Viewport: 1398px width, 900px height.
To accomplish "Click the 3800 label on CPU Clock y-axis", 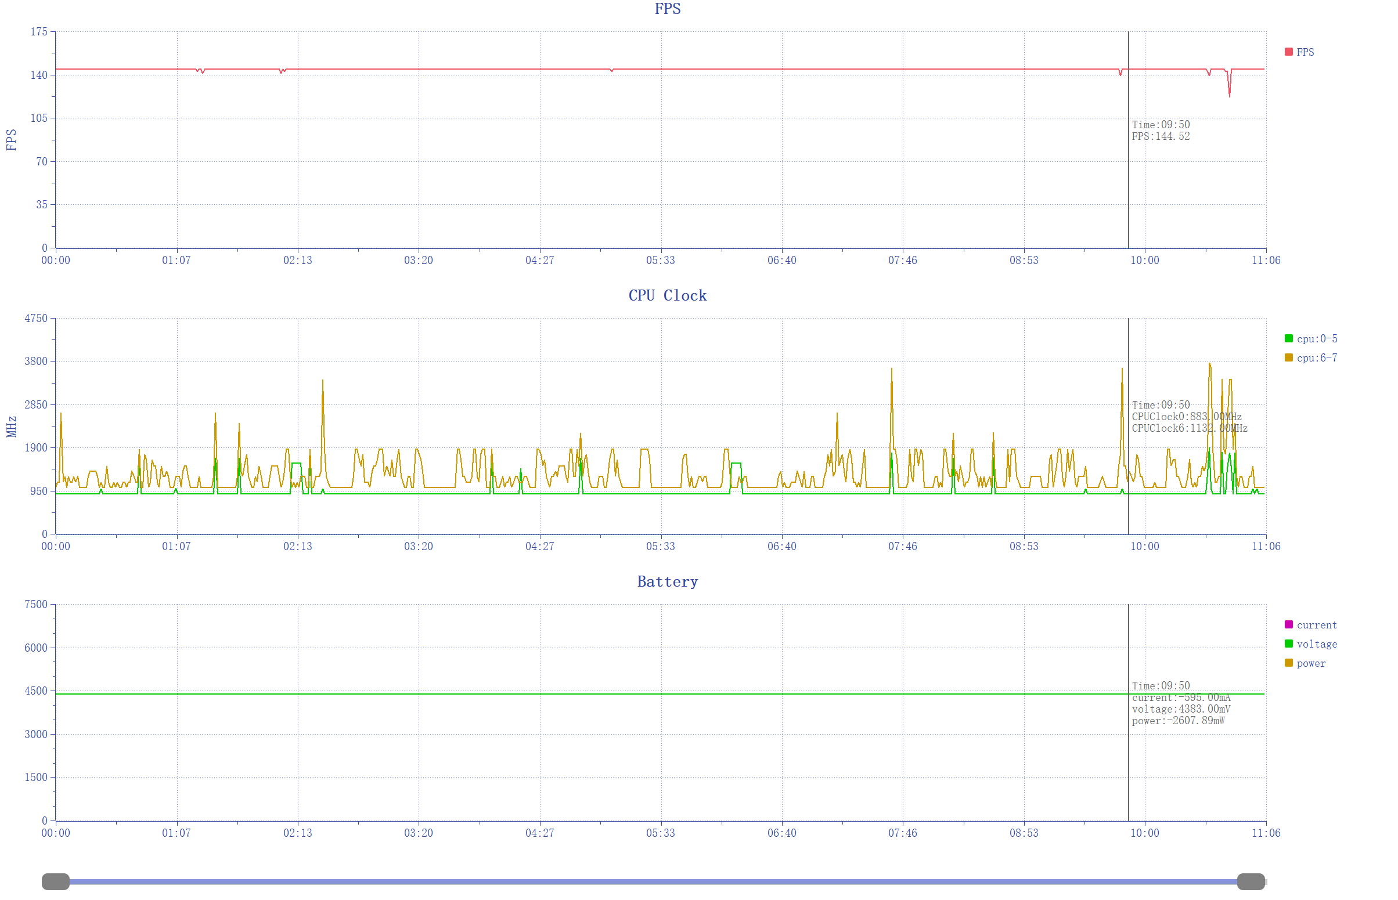I will coord(35,361).
